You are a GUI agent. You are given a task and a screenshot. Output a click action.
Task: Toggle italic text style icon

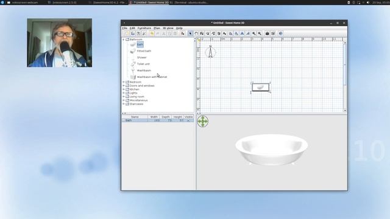click(248, 33)
